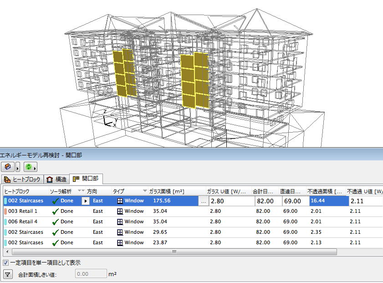Click the play arrow in the selected row
The height and width of the screenshot is (283, 383).
[x=86, y=201]
